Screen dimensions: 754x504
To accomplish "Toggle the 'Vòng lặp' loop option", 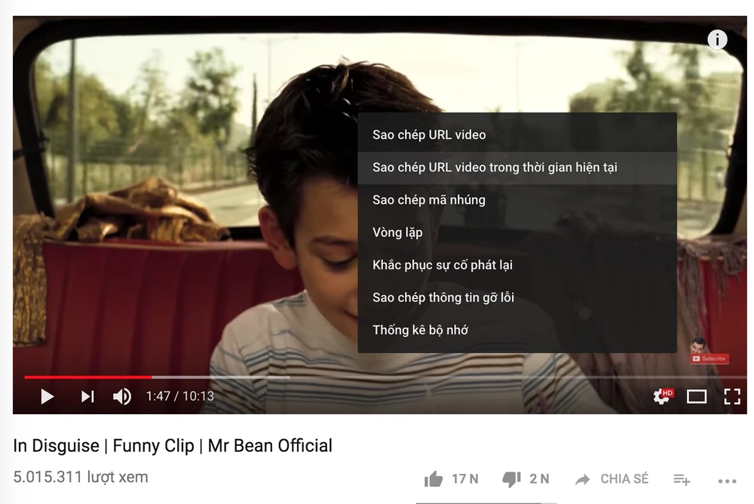I will tap(517, 232).
